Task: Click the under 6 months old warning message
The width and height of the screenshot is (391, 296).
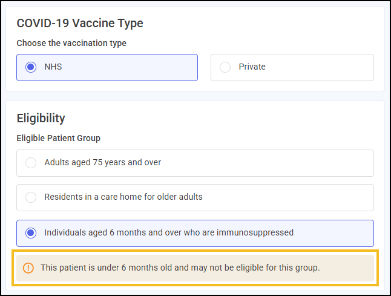Action: point(180,268)
